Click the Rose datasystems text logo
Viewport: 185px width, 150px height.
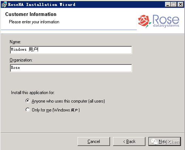tap(166, 21)
